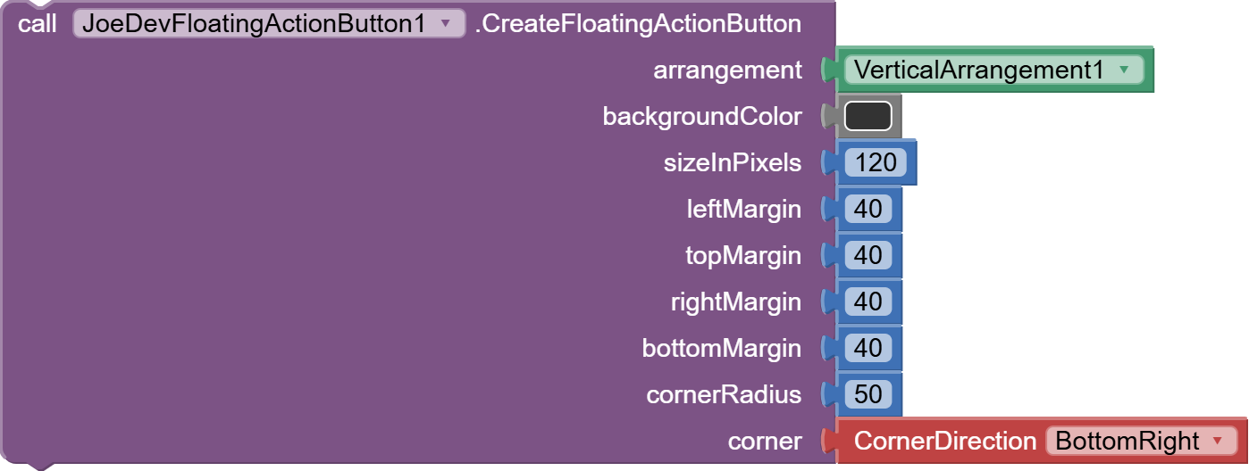Edit the bottomMargin number field
The image size is (1249, 471).
point(868,348)
